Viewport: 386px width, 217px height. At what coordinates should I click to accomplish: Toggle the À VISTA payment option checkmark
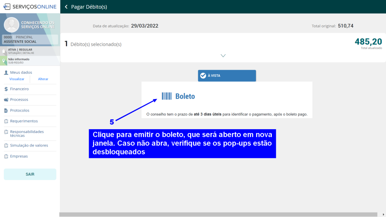(x=203, y=75)
